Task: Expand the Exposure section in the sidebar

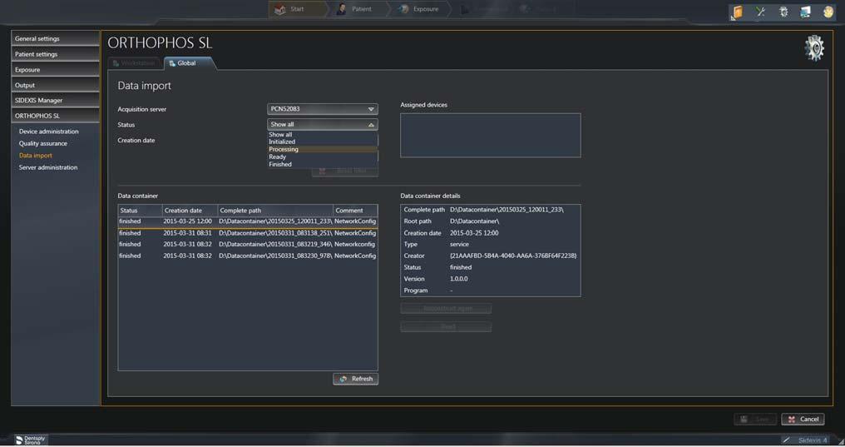Action: 55,70
